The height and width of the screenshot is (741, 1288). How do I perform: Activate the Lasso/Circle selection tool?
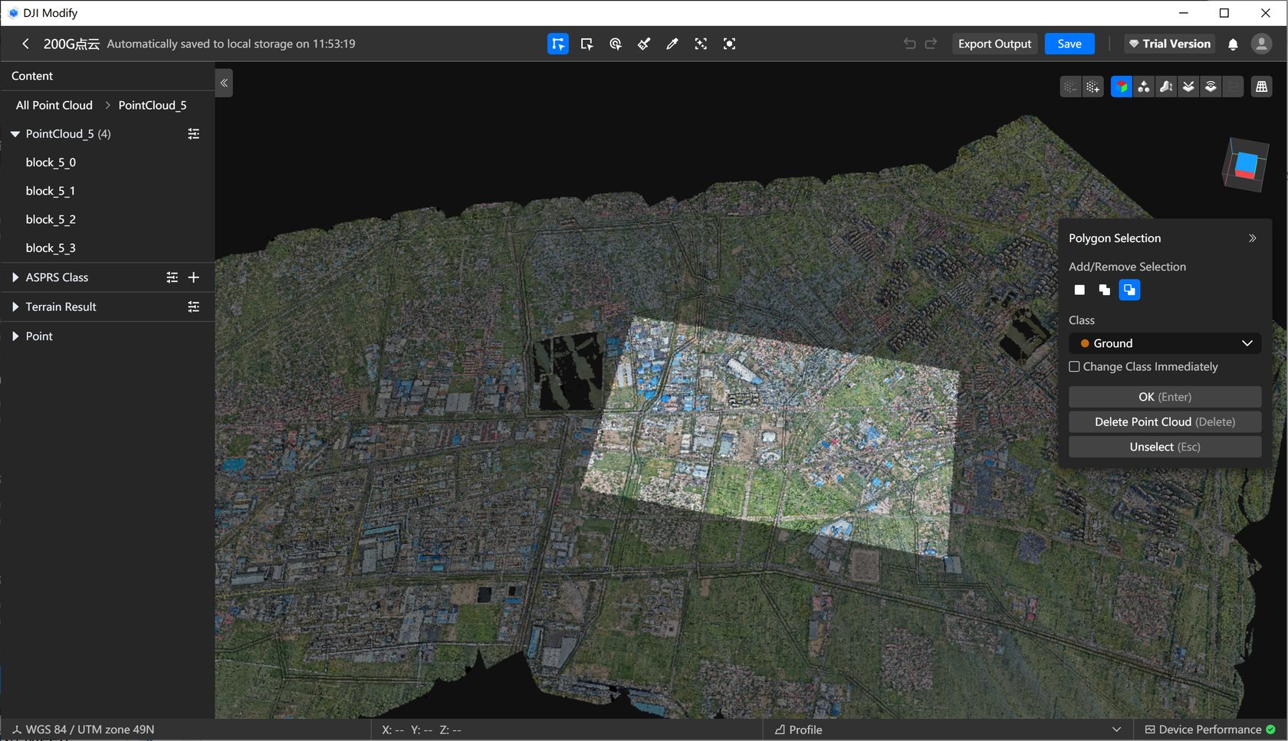pos(615,44)
